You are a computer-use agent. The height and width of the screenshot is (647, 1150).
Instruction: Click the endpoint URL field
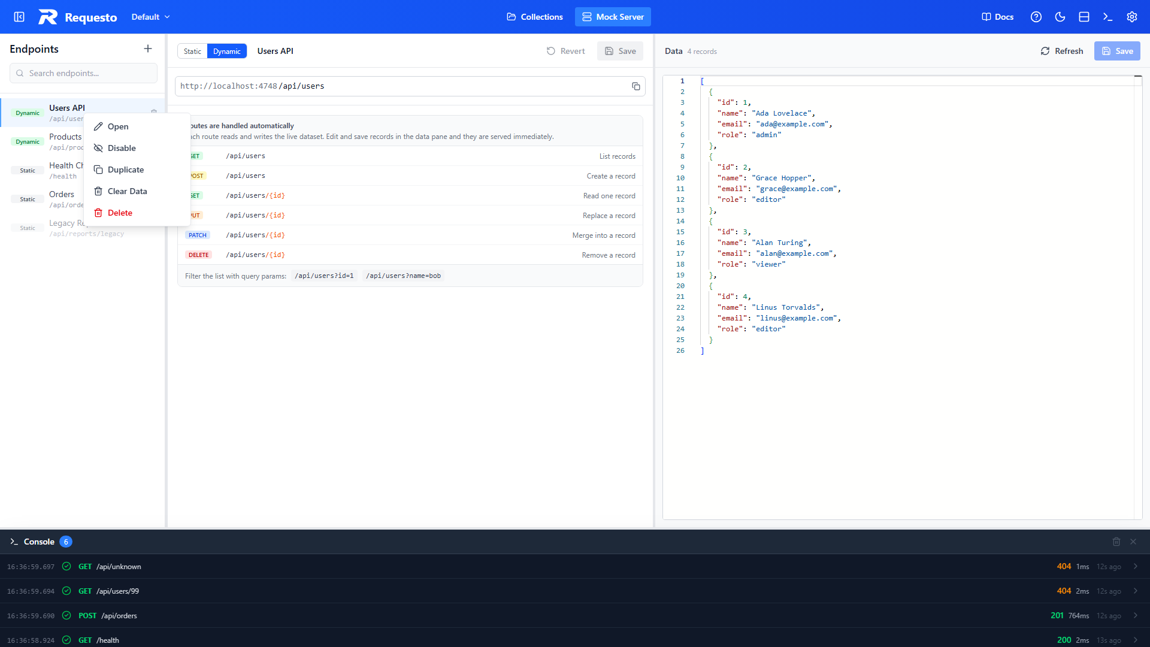[x=410, y=86]
